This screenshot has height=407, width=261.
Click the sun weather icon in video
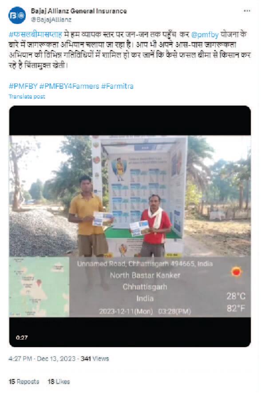[x=236, y=272]
